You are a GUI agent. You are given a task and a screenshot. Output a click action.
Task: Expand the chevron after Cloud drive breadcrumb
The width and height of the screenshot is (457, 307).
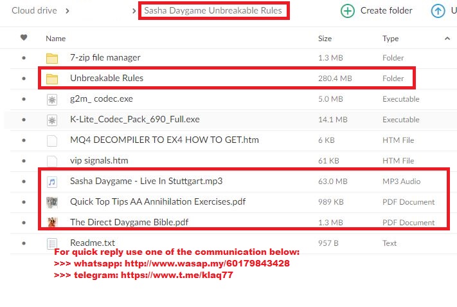tap(67, 11)
